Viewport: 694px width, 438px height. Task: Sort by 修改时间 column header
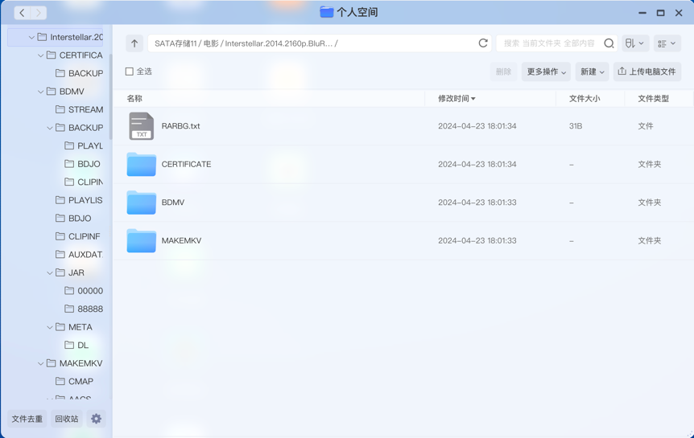click(456, 98)
